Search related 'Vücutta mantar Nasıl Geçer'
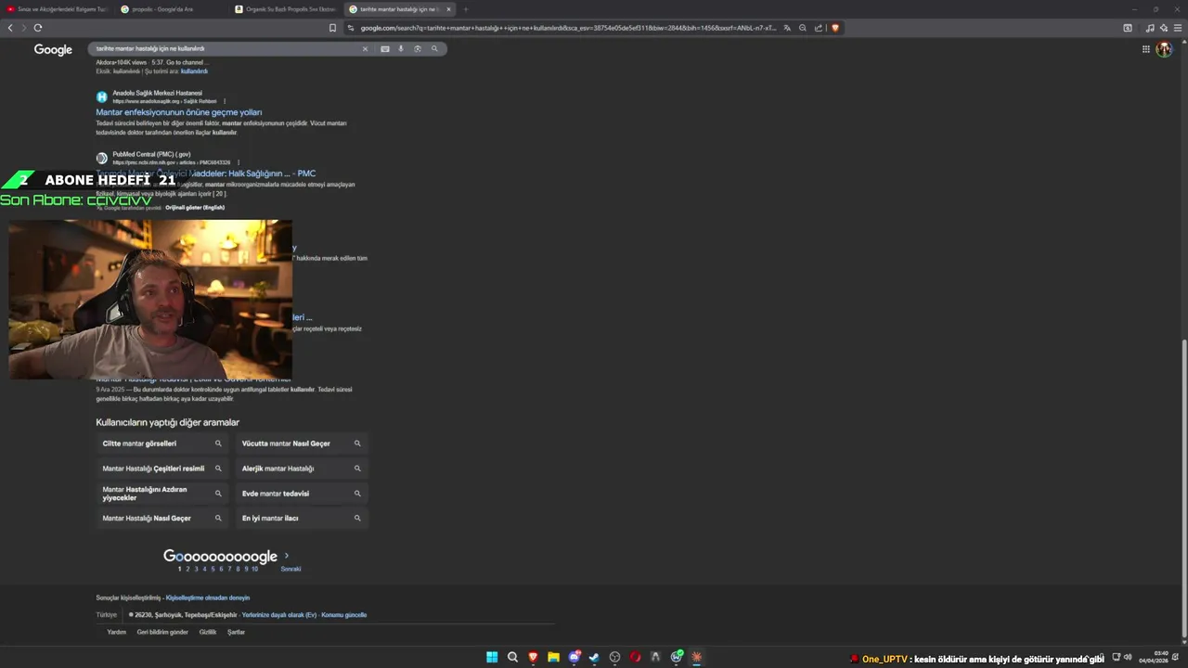Image resolution: width=1188 pixels, height=668 pixels. point(302,443)
